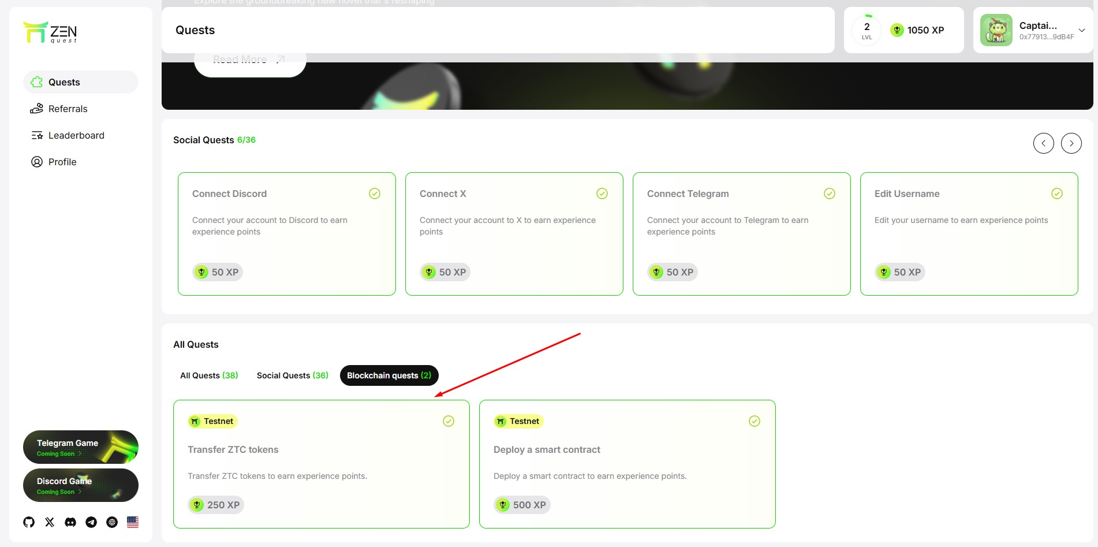Click the US flag language icon
1098x547 pixels.
pos(133,522)
